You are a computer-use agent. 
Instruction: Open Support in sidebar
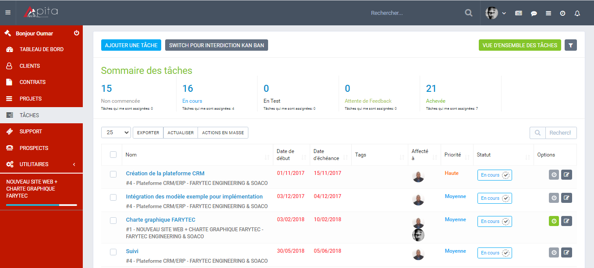(41, 132)
